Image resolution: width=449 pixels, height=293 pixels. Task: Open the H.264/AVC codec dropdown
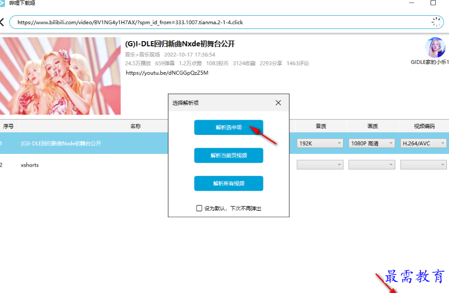(x=423, y=143)
